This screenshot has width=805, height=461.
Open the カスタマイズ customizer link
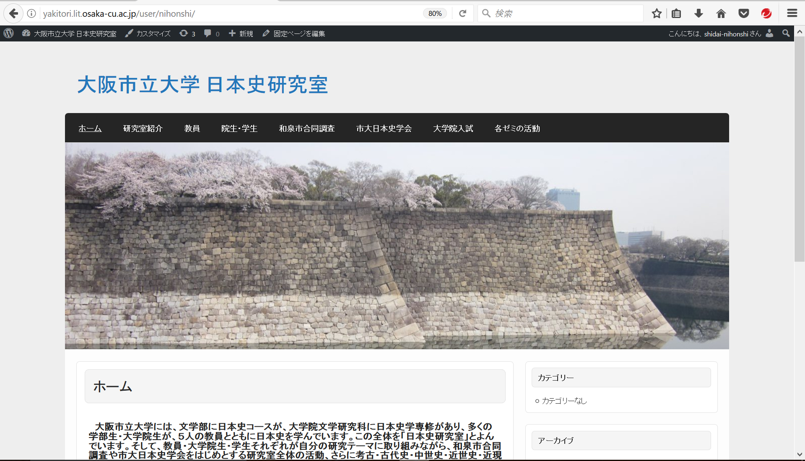148,33
